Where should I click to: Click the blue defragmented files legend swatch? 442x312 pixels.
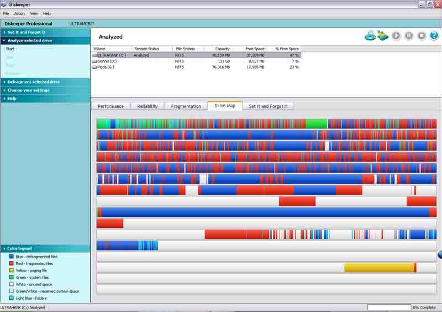click(x=11, y=257)
